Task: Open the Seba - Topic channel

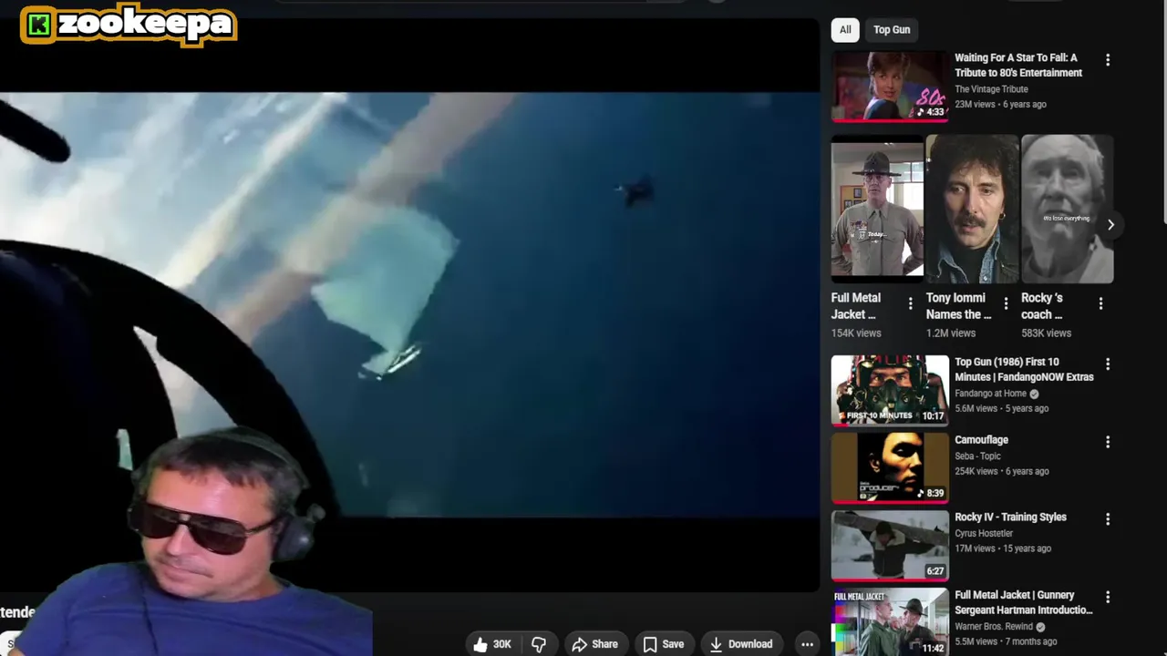Action: point(977,456)
